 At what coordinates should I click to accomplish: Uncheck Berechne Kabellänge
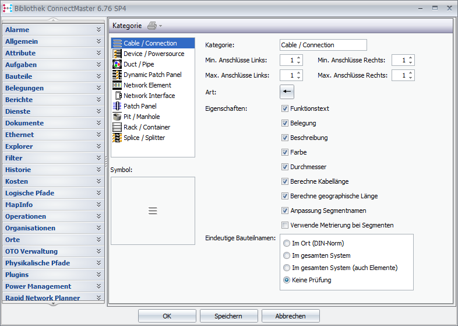click(x=285, y=181)
